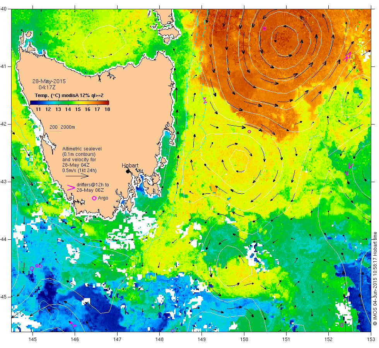Click the Temp. (°C) modisA title

[x=69, y=96]
